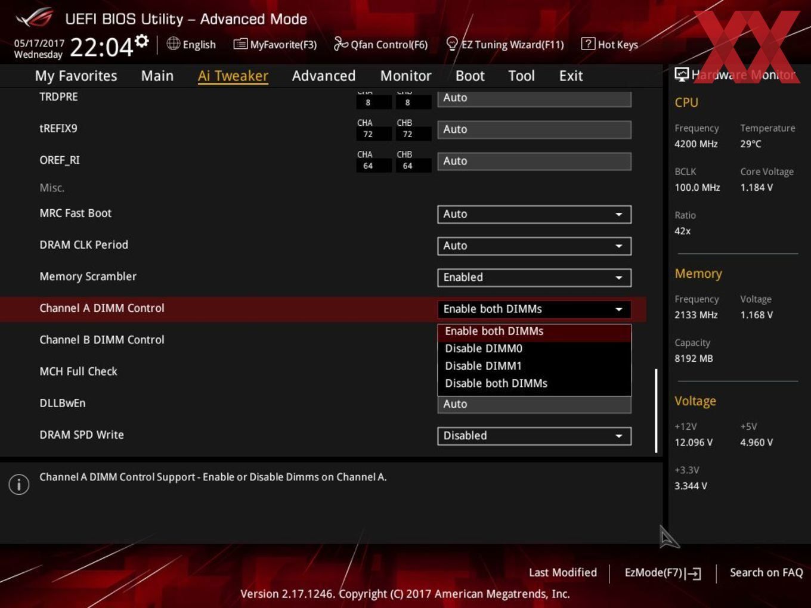Click the CPU frequency 4200 MHz value
This screenshot has height=608, width=811.
tap(696, 144)
